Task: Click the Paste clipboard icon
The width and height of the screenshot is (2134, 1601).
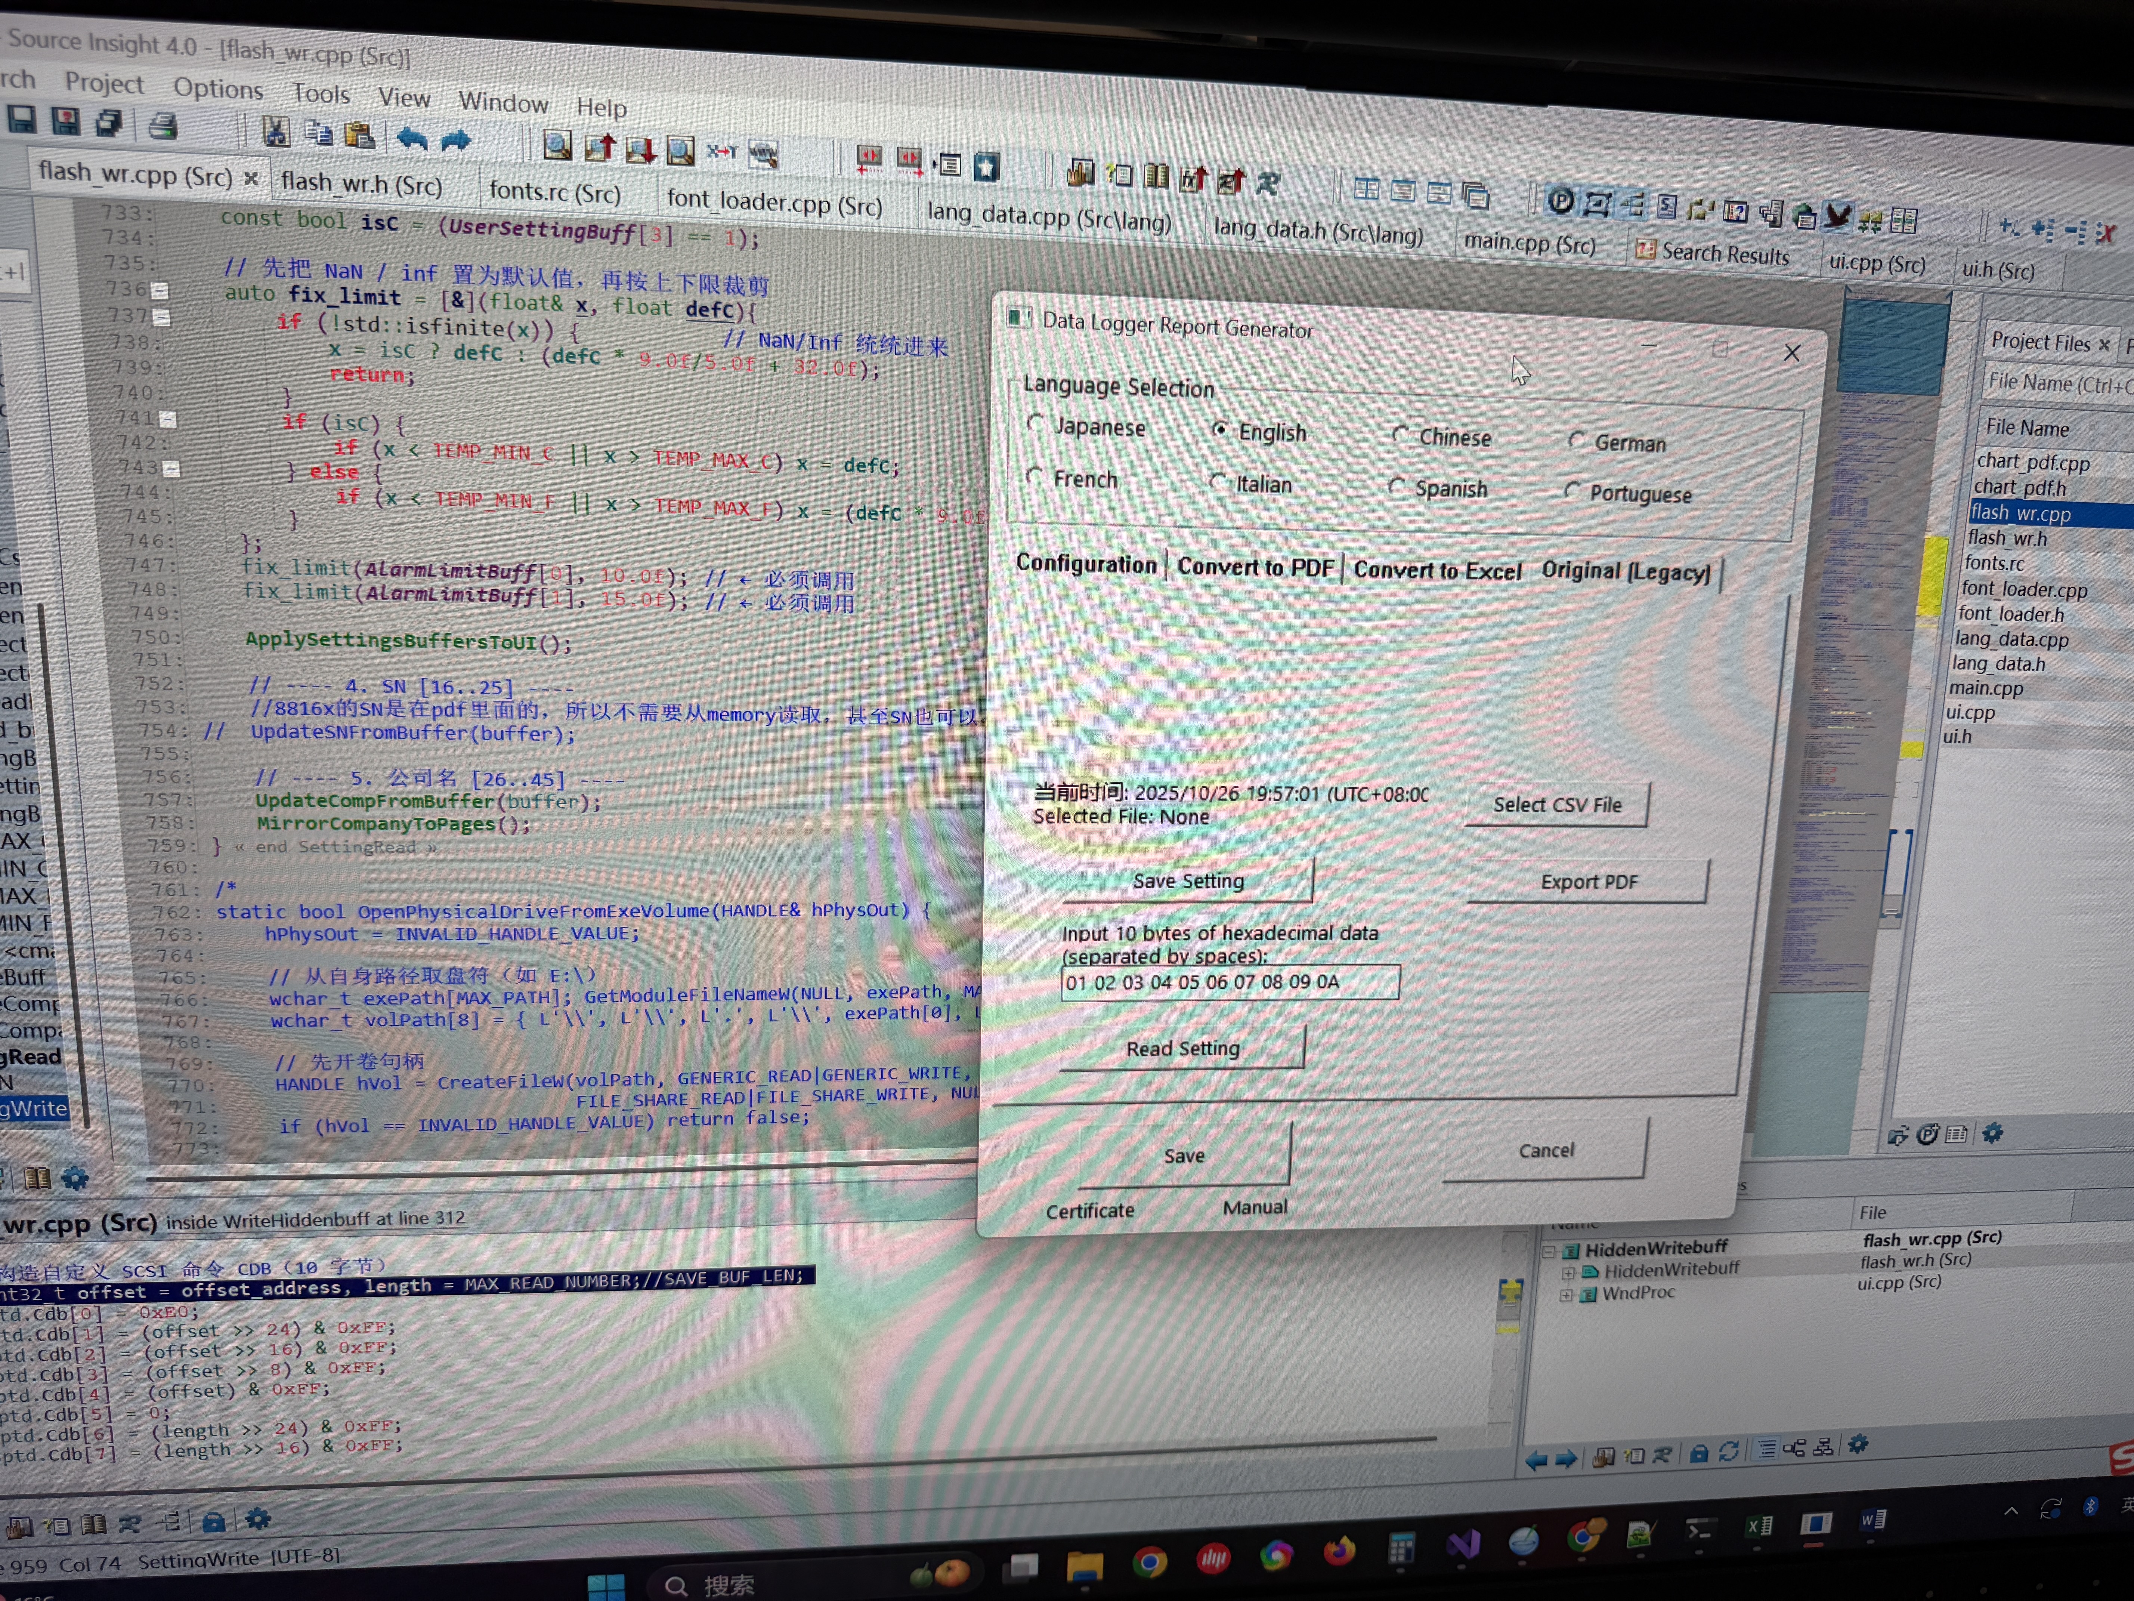Action: 360,135
